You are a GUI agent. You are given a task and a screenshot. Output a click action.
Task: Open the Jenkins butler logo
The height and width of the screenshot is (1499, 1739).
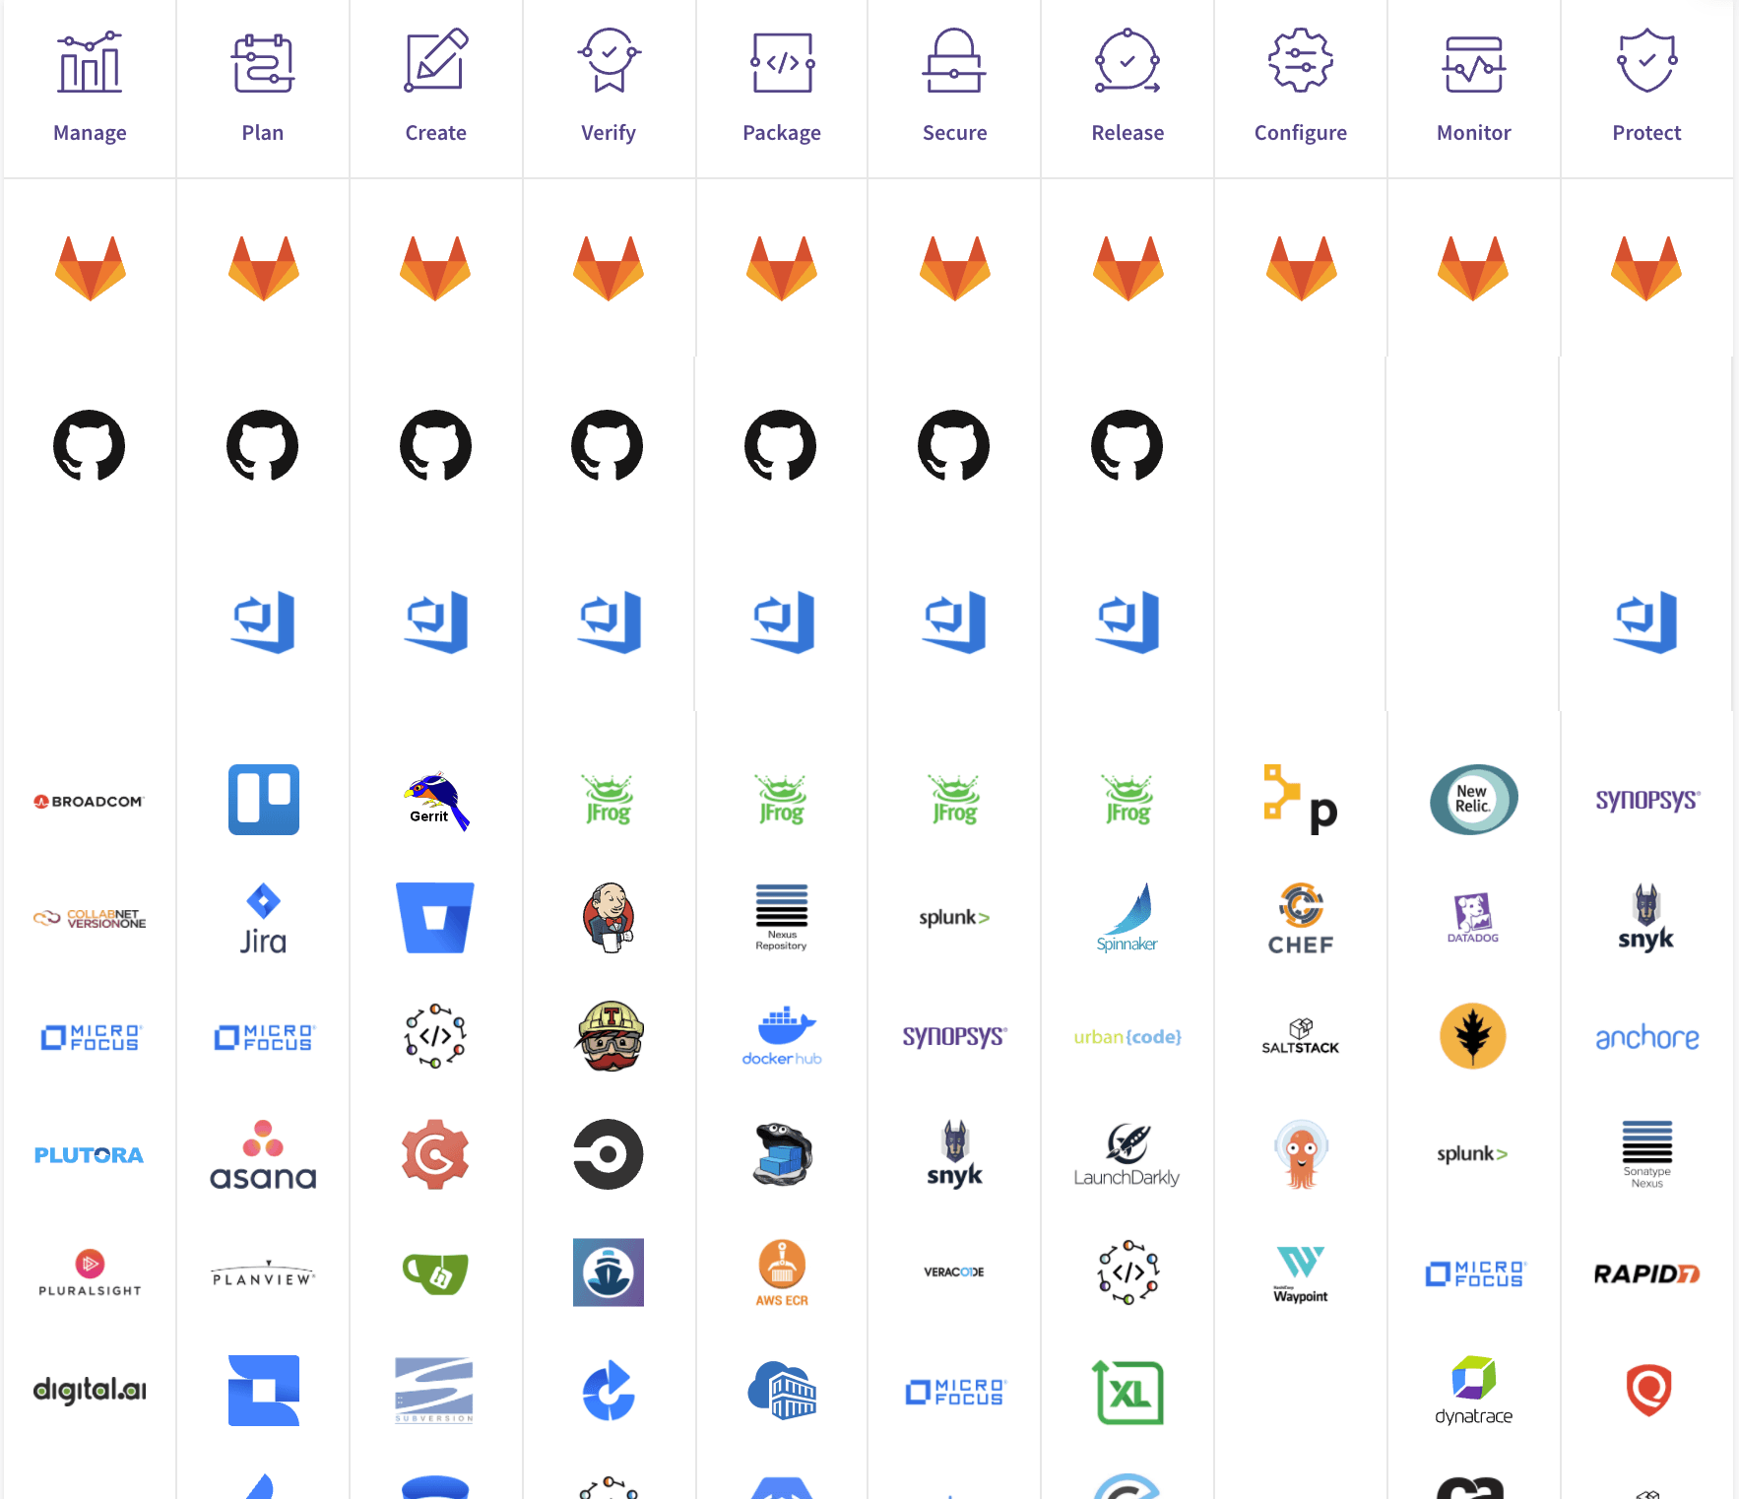[609, 918]
